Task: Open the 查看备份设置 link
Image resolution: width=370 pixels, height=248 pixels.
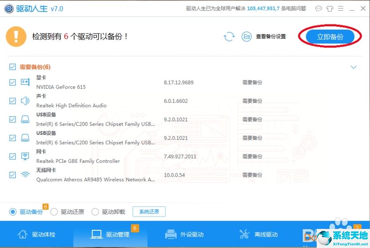Action: [x=271, y=36]
